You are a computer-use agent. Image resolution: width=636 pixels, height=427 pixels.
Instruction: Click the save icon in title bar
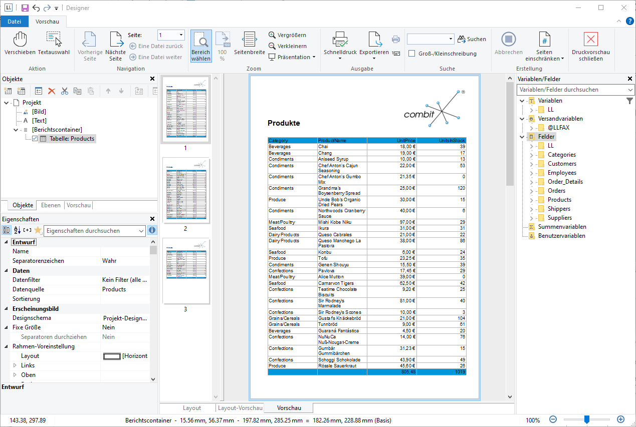(x=25, y=8)
